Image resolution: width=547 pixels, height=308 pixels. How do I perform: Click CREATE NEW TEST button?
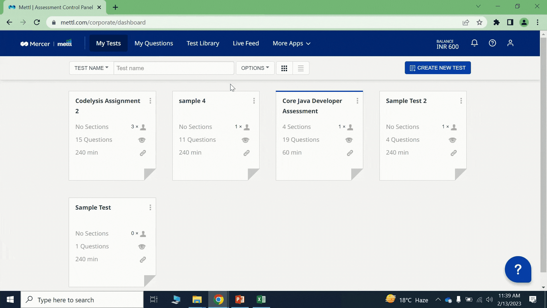pyautogui.click(x=438, y=68)
